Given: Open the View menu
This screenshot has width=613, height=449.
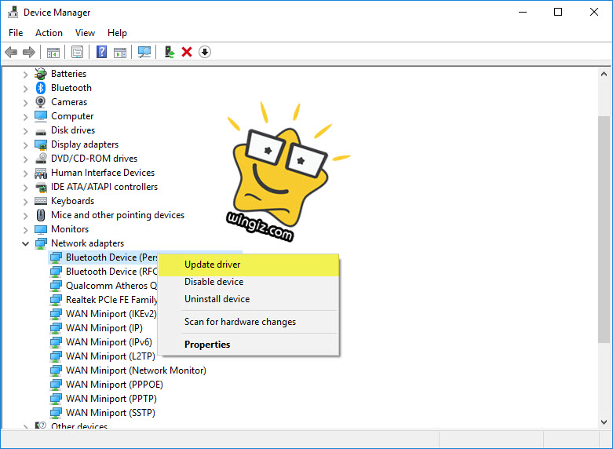Looking at the screenshot, I should 85,33.
